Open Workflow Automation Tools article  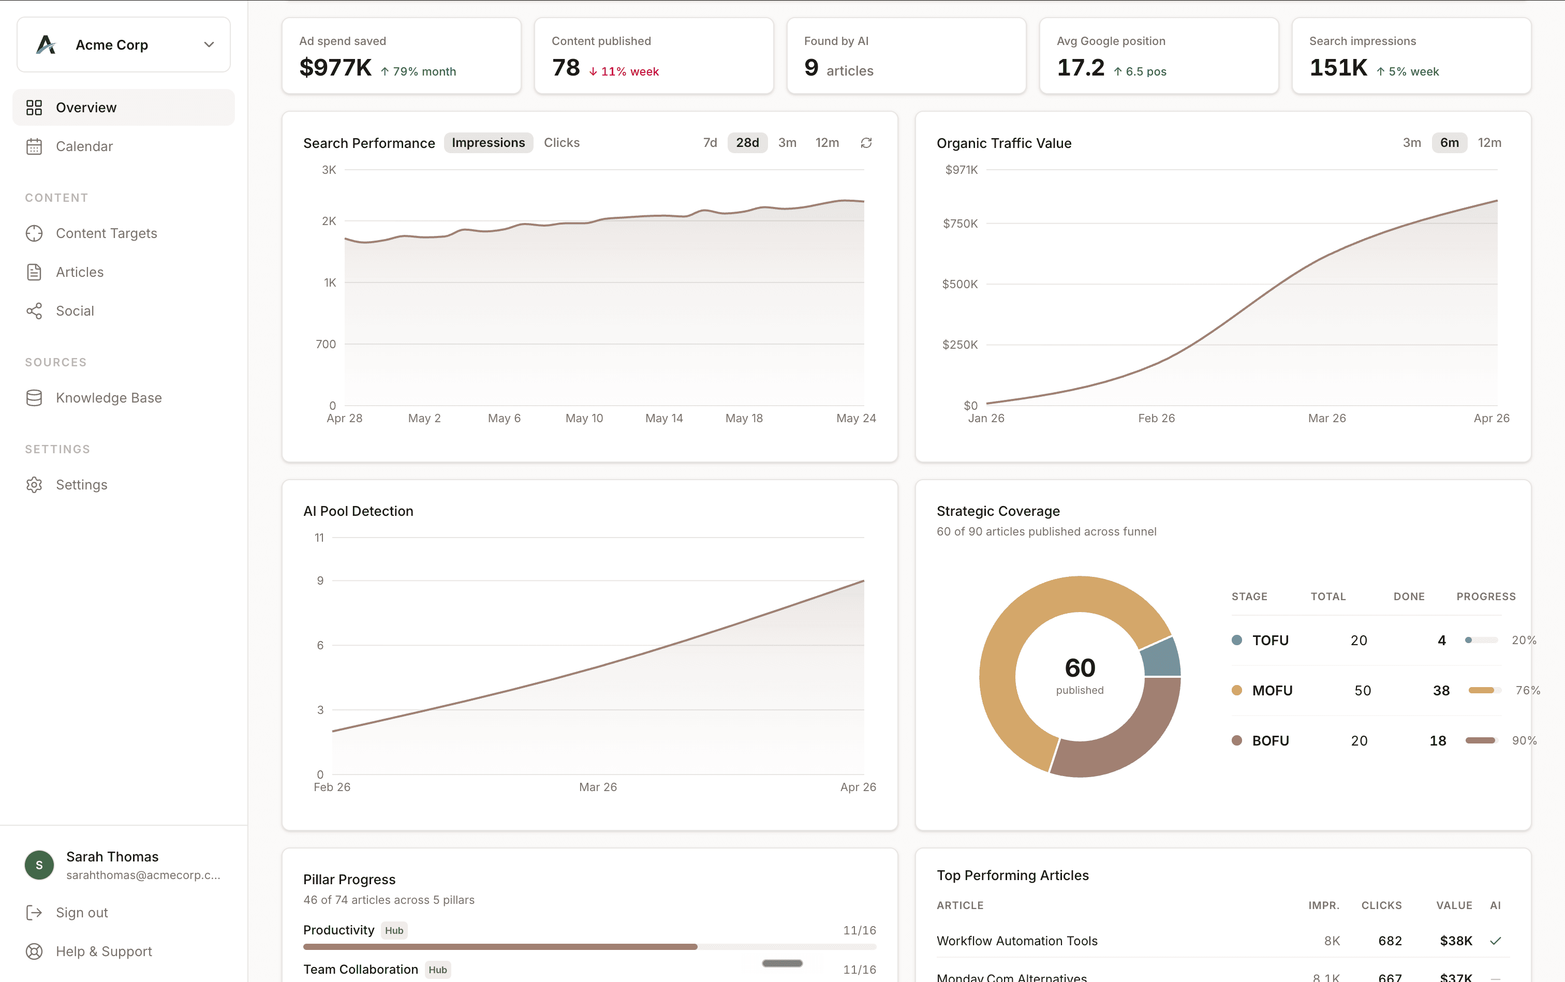[x=1017, y=941]
